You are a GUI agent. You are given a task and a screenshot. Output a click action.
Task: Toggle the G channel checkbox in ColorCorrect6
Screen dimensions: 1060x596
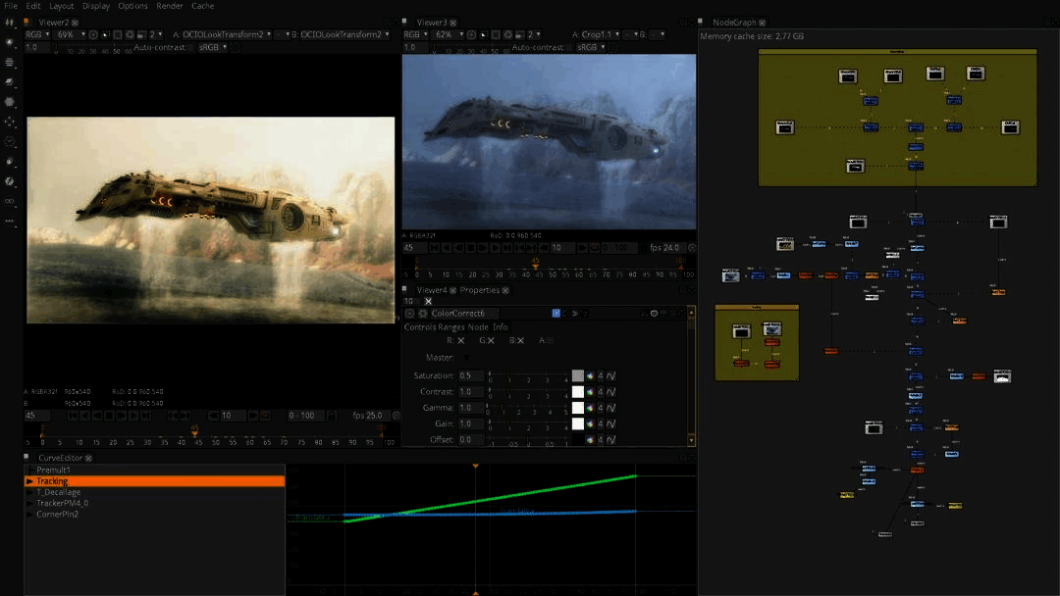[491, 341]
